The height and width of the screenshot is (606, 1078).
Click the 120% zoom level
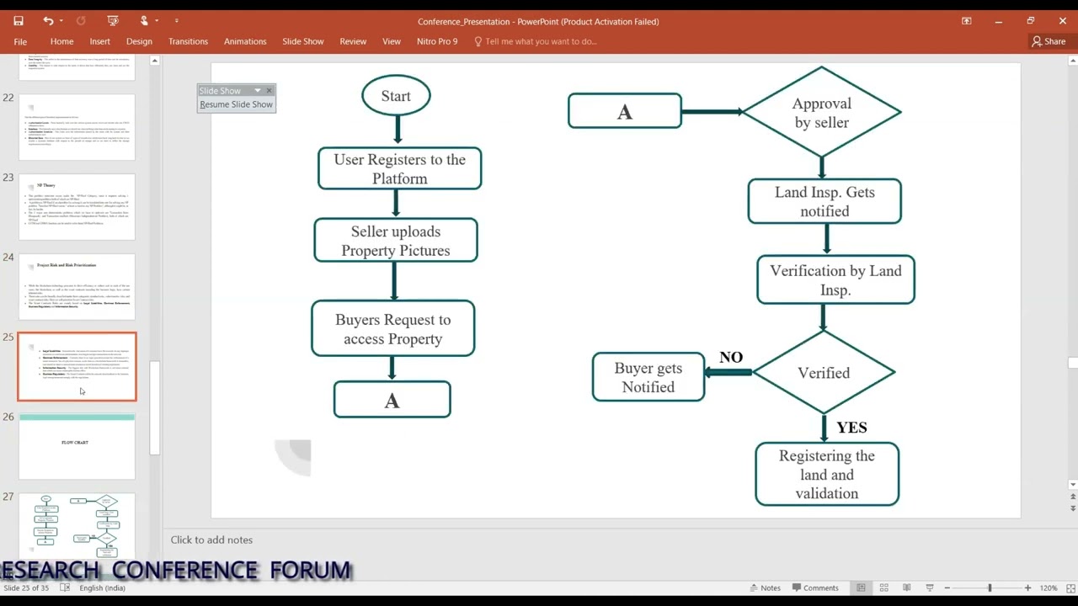(x=1048, y=588)
